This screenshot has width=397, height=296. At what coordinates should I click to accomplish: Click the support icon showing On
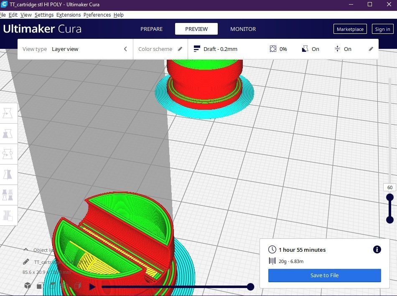pos(305,49)
